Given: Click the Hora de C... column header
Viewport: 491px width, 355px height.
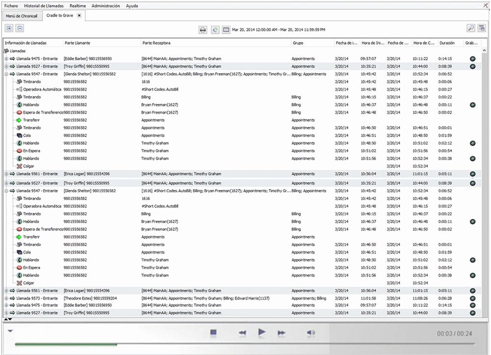Looking at the screenshot, I should point(424,43).
